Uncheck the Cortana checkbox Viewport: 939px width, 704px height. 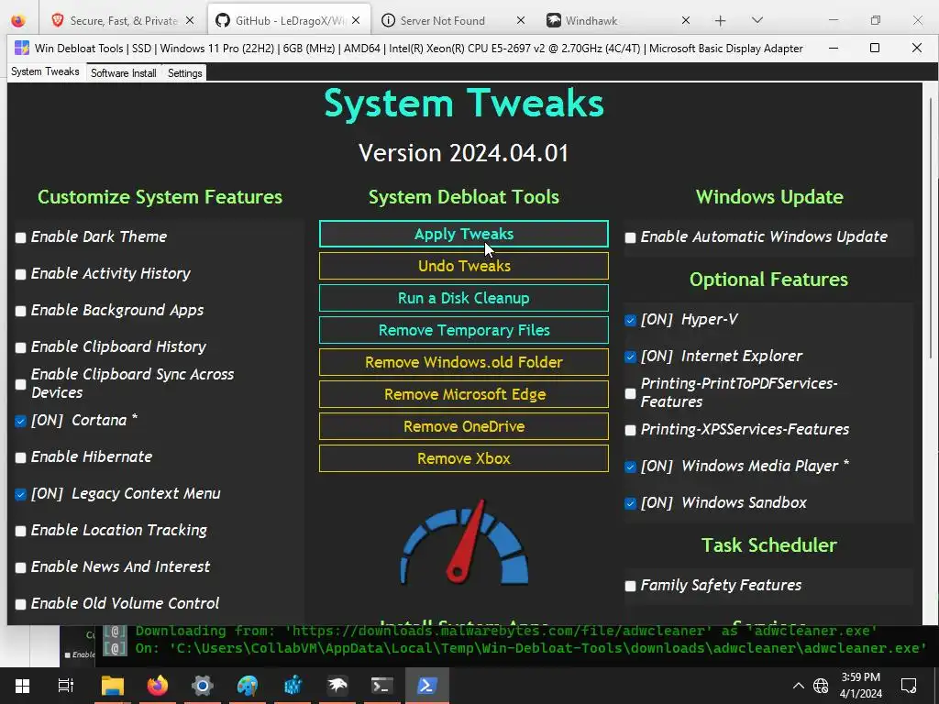(x=21, y=421)
